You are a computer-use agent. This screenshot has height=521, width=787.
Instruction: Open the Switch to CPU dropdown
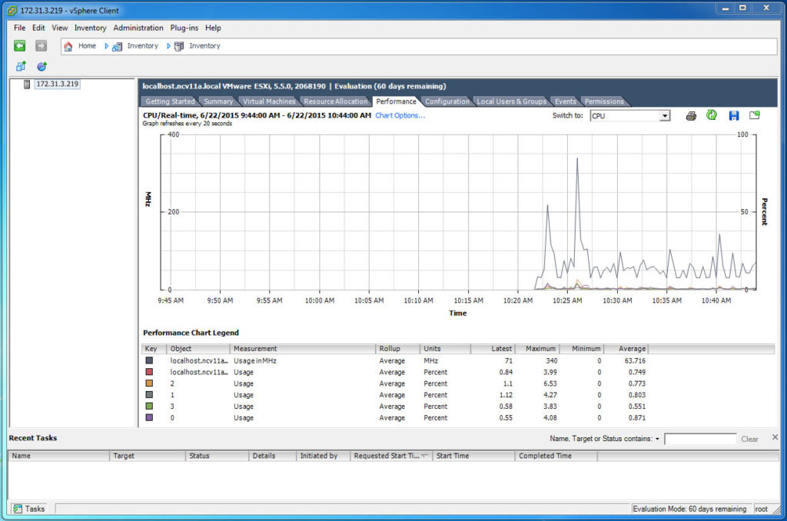[665, 116]
